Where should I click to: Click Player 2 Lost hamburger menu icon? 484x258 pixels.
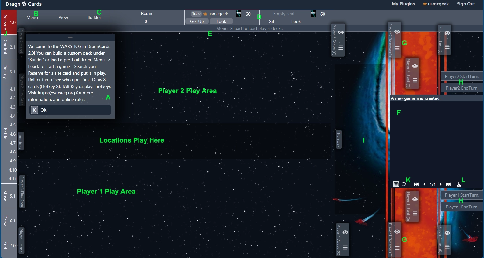[447, 47]
